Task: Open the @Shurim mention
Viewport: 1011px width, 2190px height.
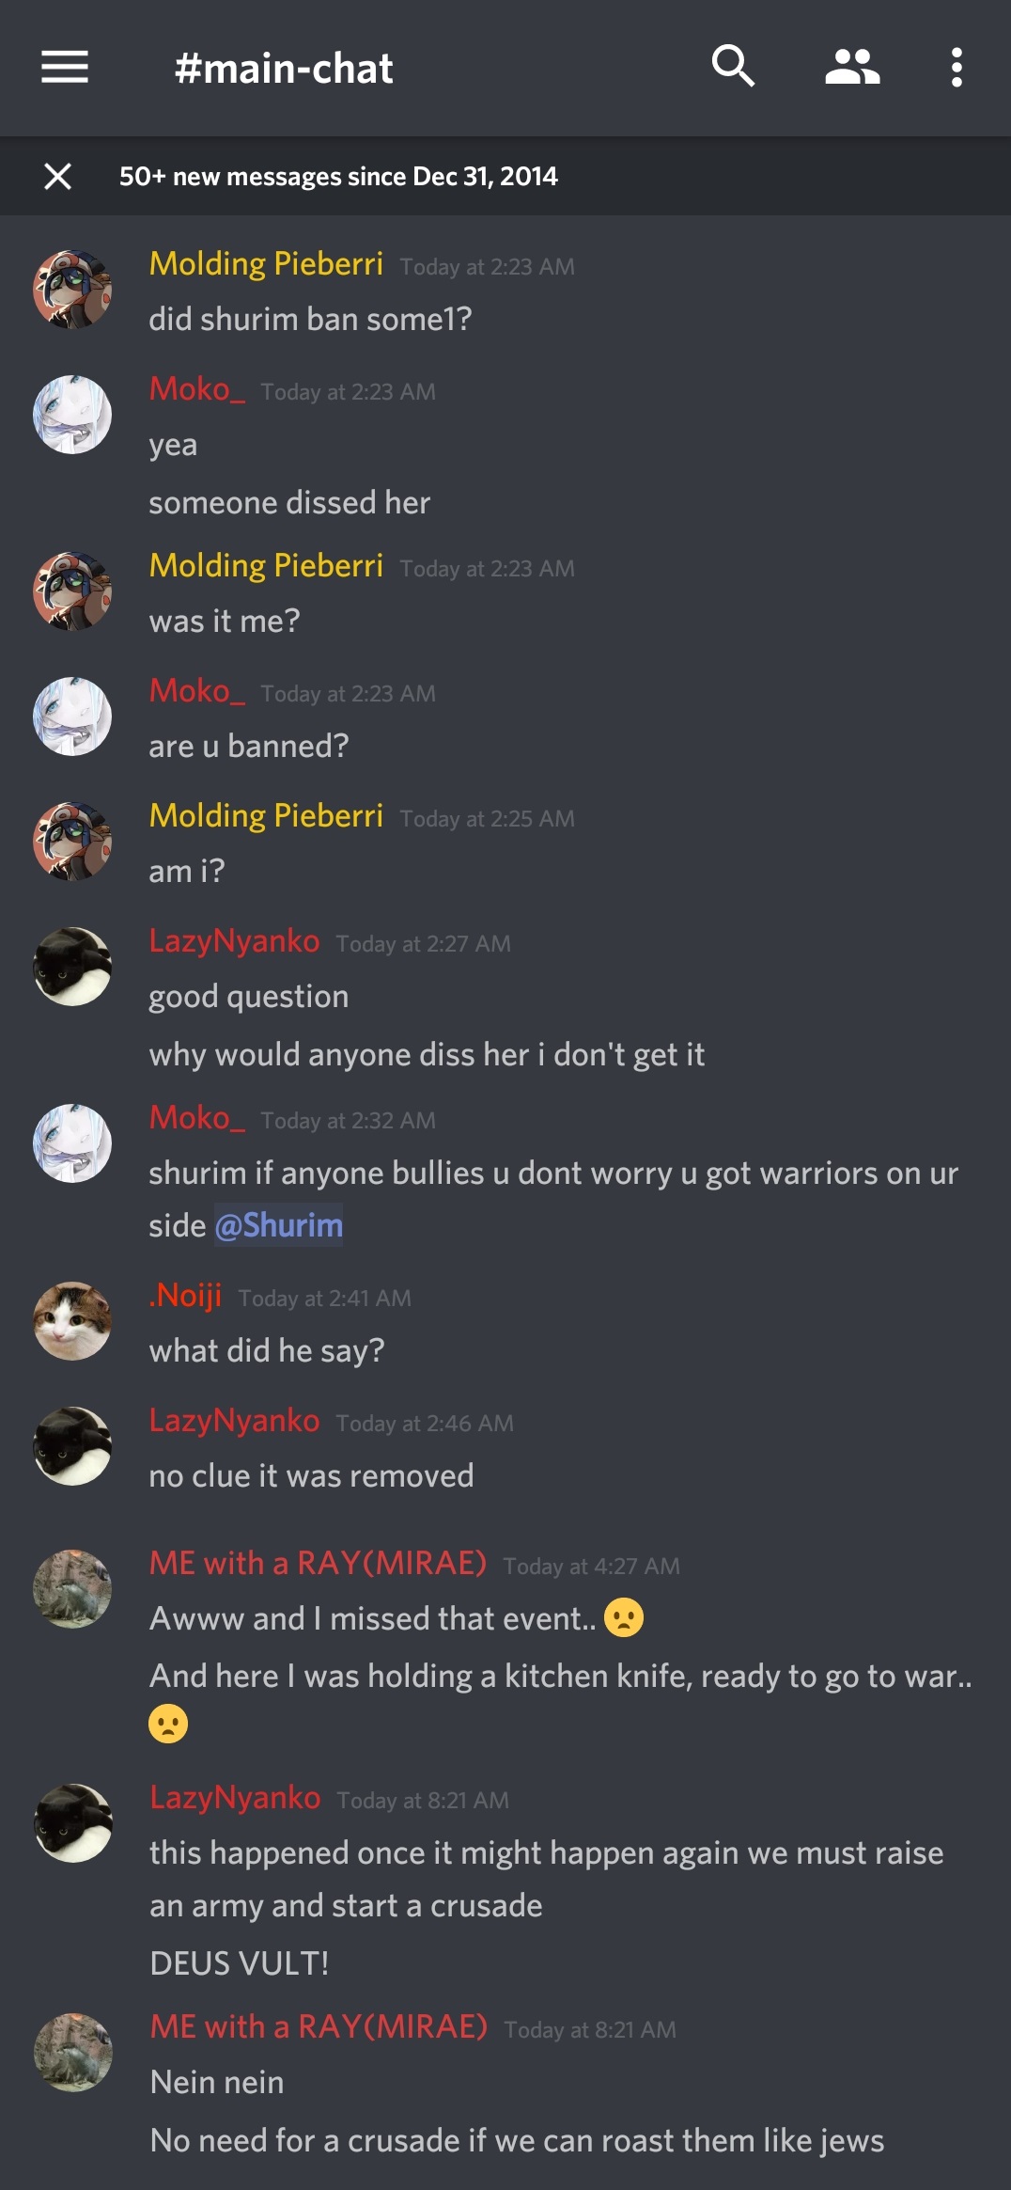Action: click(278, 1225)
